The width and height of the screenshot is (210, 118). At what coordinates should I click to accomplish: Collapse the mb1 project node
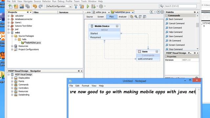pos(9,33)
